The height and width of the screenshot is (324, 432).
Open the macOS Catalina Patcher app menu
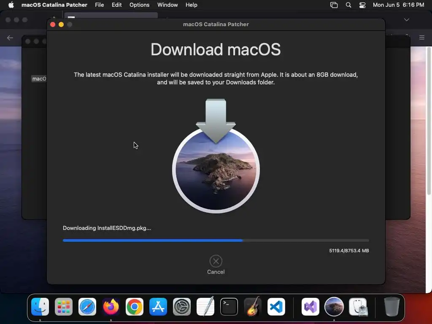coord(54,5)
